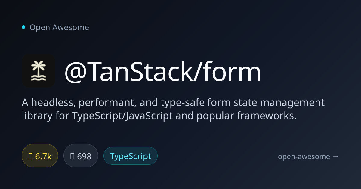Open the open-awesome → link

click(x=308, y=156)
